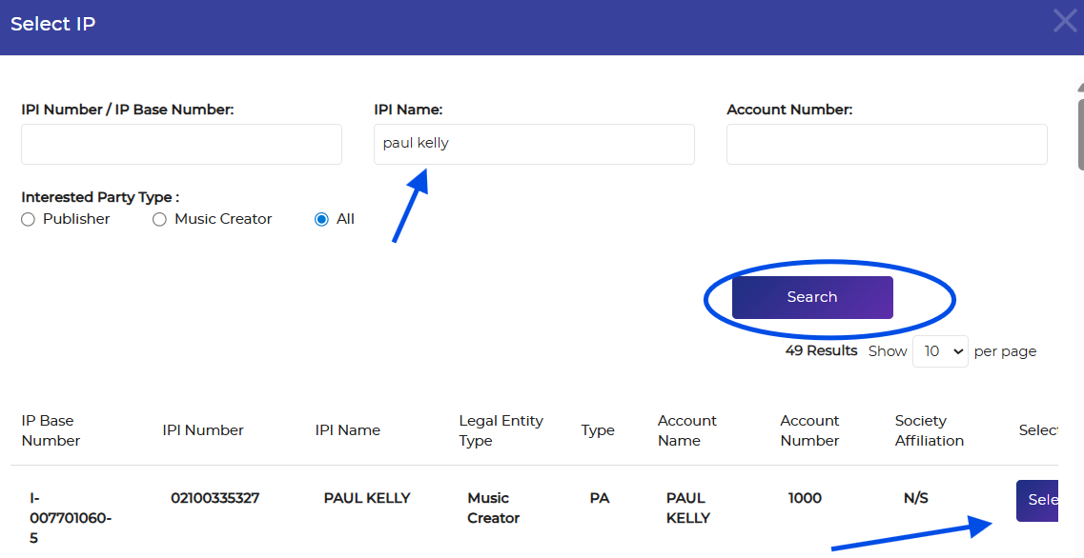Click the IPI number 02100335327 cell
The image size is (1084, 558).
tap(215, 498)
